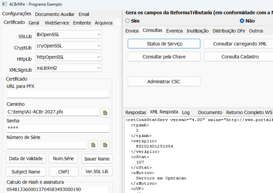Click first certificate icon beside Número de Série
The width and height of the screenshot is (273, 193).
pos(93,145)
